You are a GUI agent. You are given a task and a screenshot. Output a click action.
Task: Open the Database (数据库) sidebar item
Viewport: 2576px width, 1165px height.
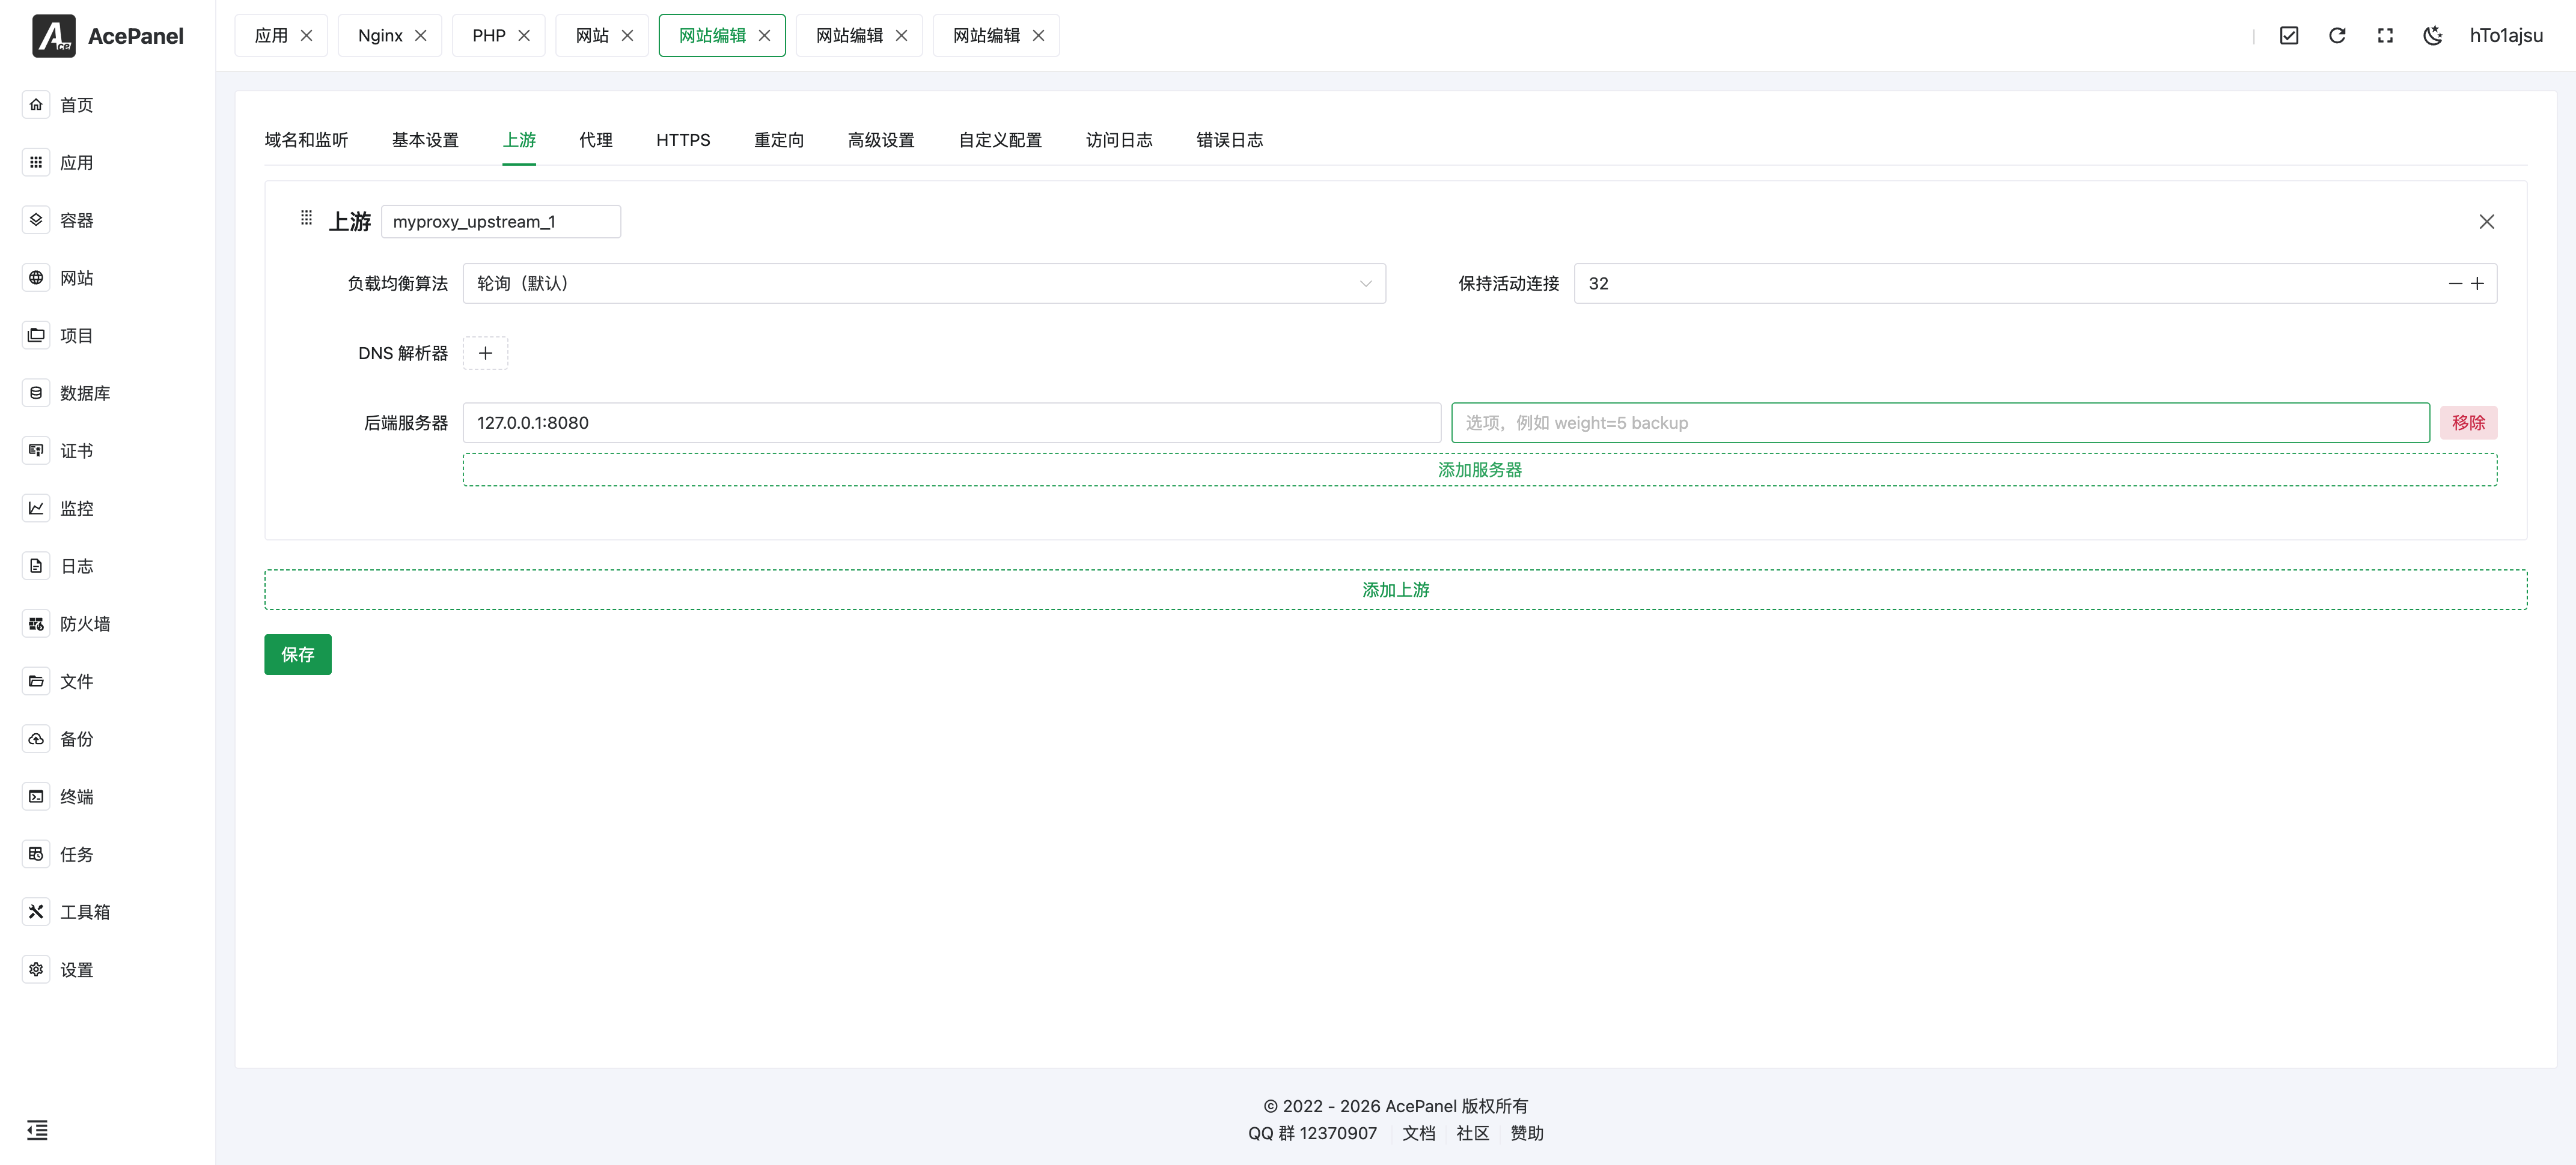pyautogui.click(x=84, y=393)
